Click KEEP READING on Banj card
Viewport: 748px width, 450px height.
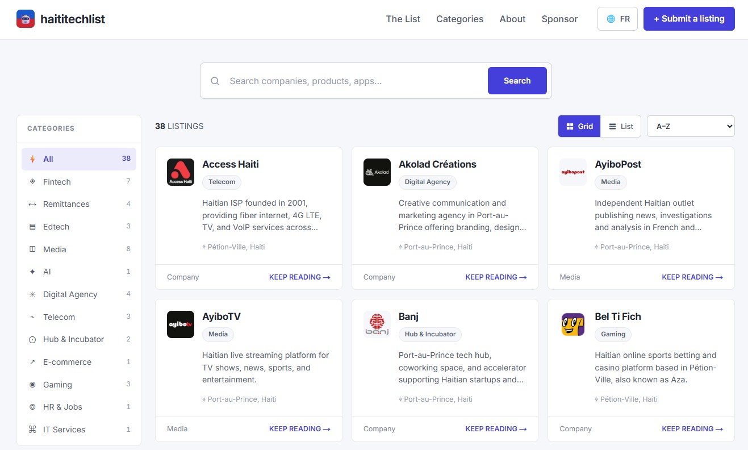496,429
